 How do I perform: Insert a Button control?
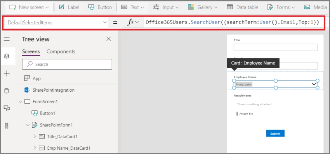[100, 7]
